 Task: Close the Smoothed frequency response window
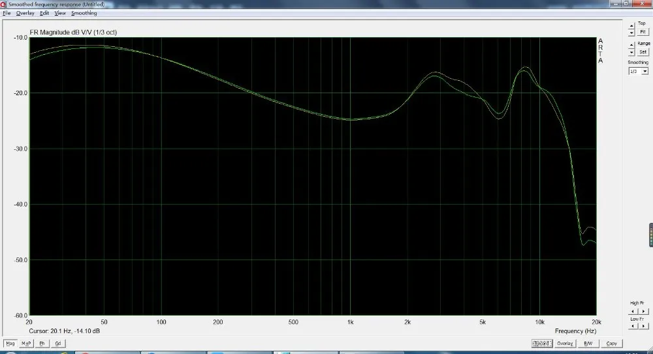point(642,4)
